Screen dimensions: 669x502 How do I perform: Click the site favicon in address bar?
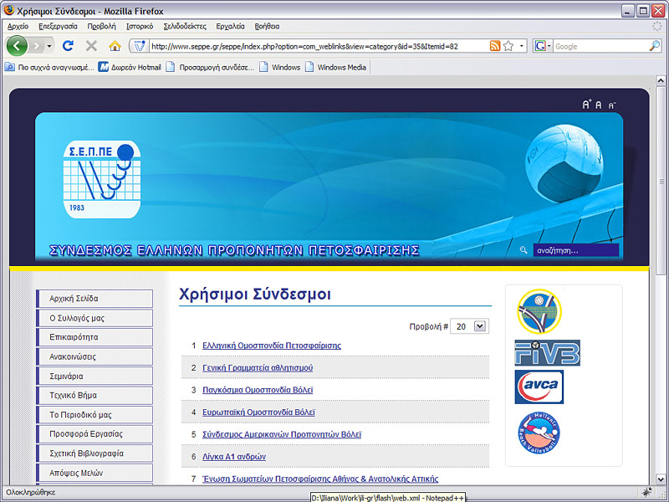point(139,46)
